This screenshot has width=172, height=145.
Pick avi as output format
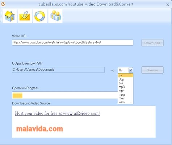pyautogui.click(x=125, y=83)
